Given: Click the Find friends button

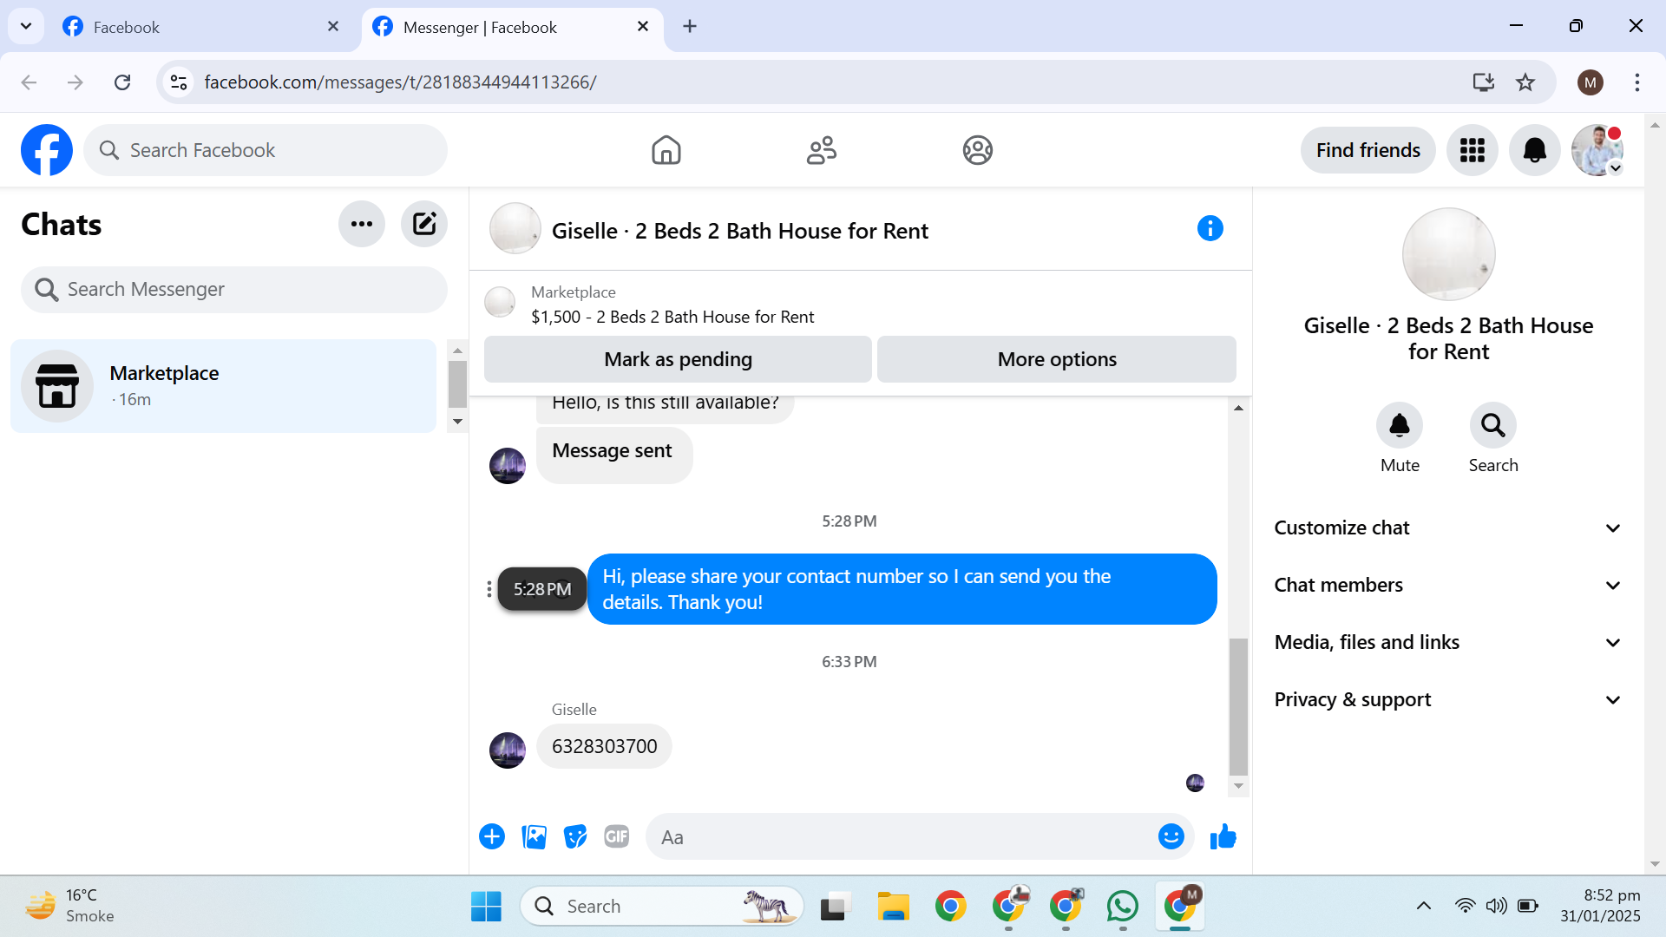Looking at the screenshot, I should (x=1368, y=150).
